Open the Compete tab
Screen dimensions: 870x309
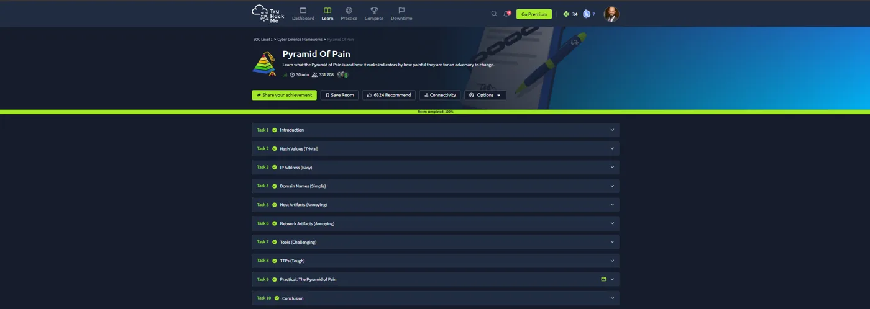pyautogui.click(x=374, y=14)
